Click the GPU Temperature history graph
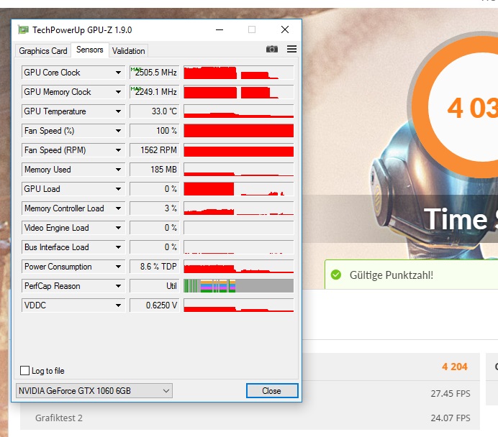 click(x=238, y=111)
